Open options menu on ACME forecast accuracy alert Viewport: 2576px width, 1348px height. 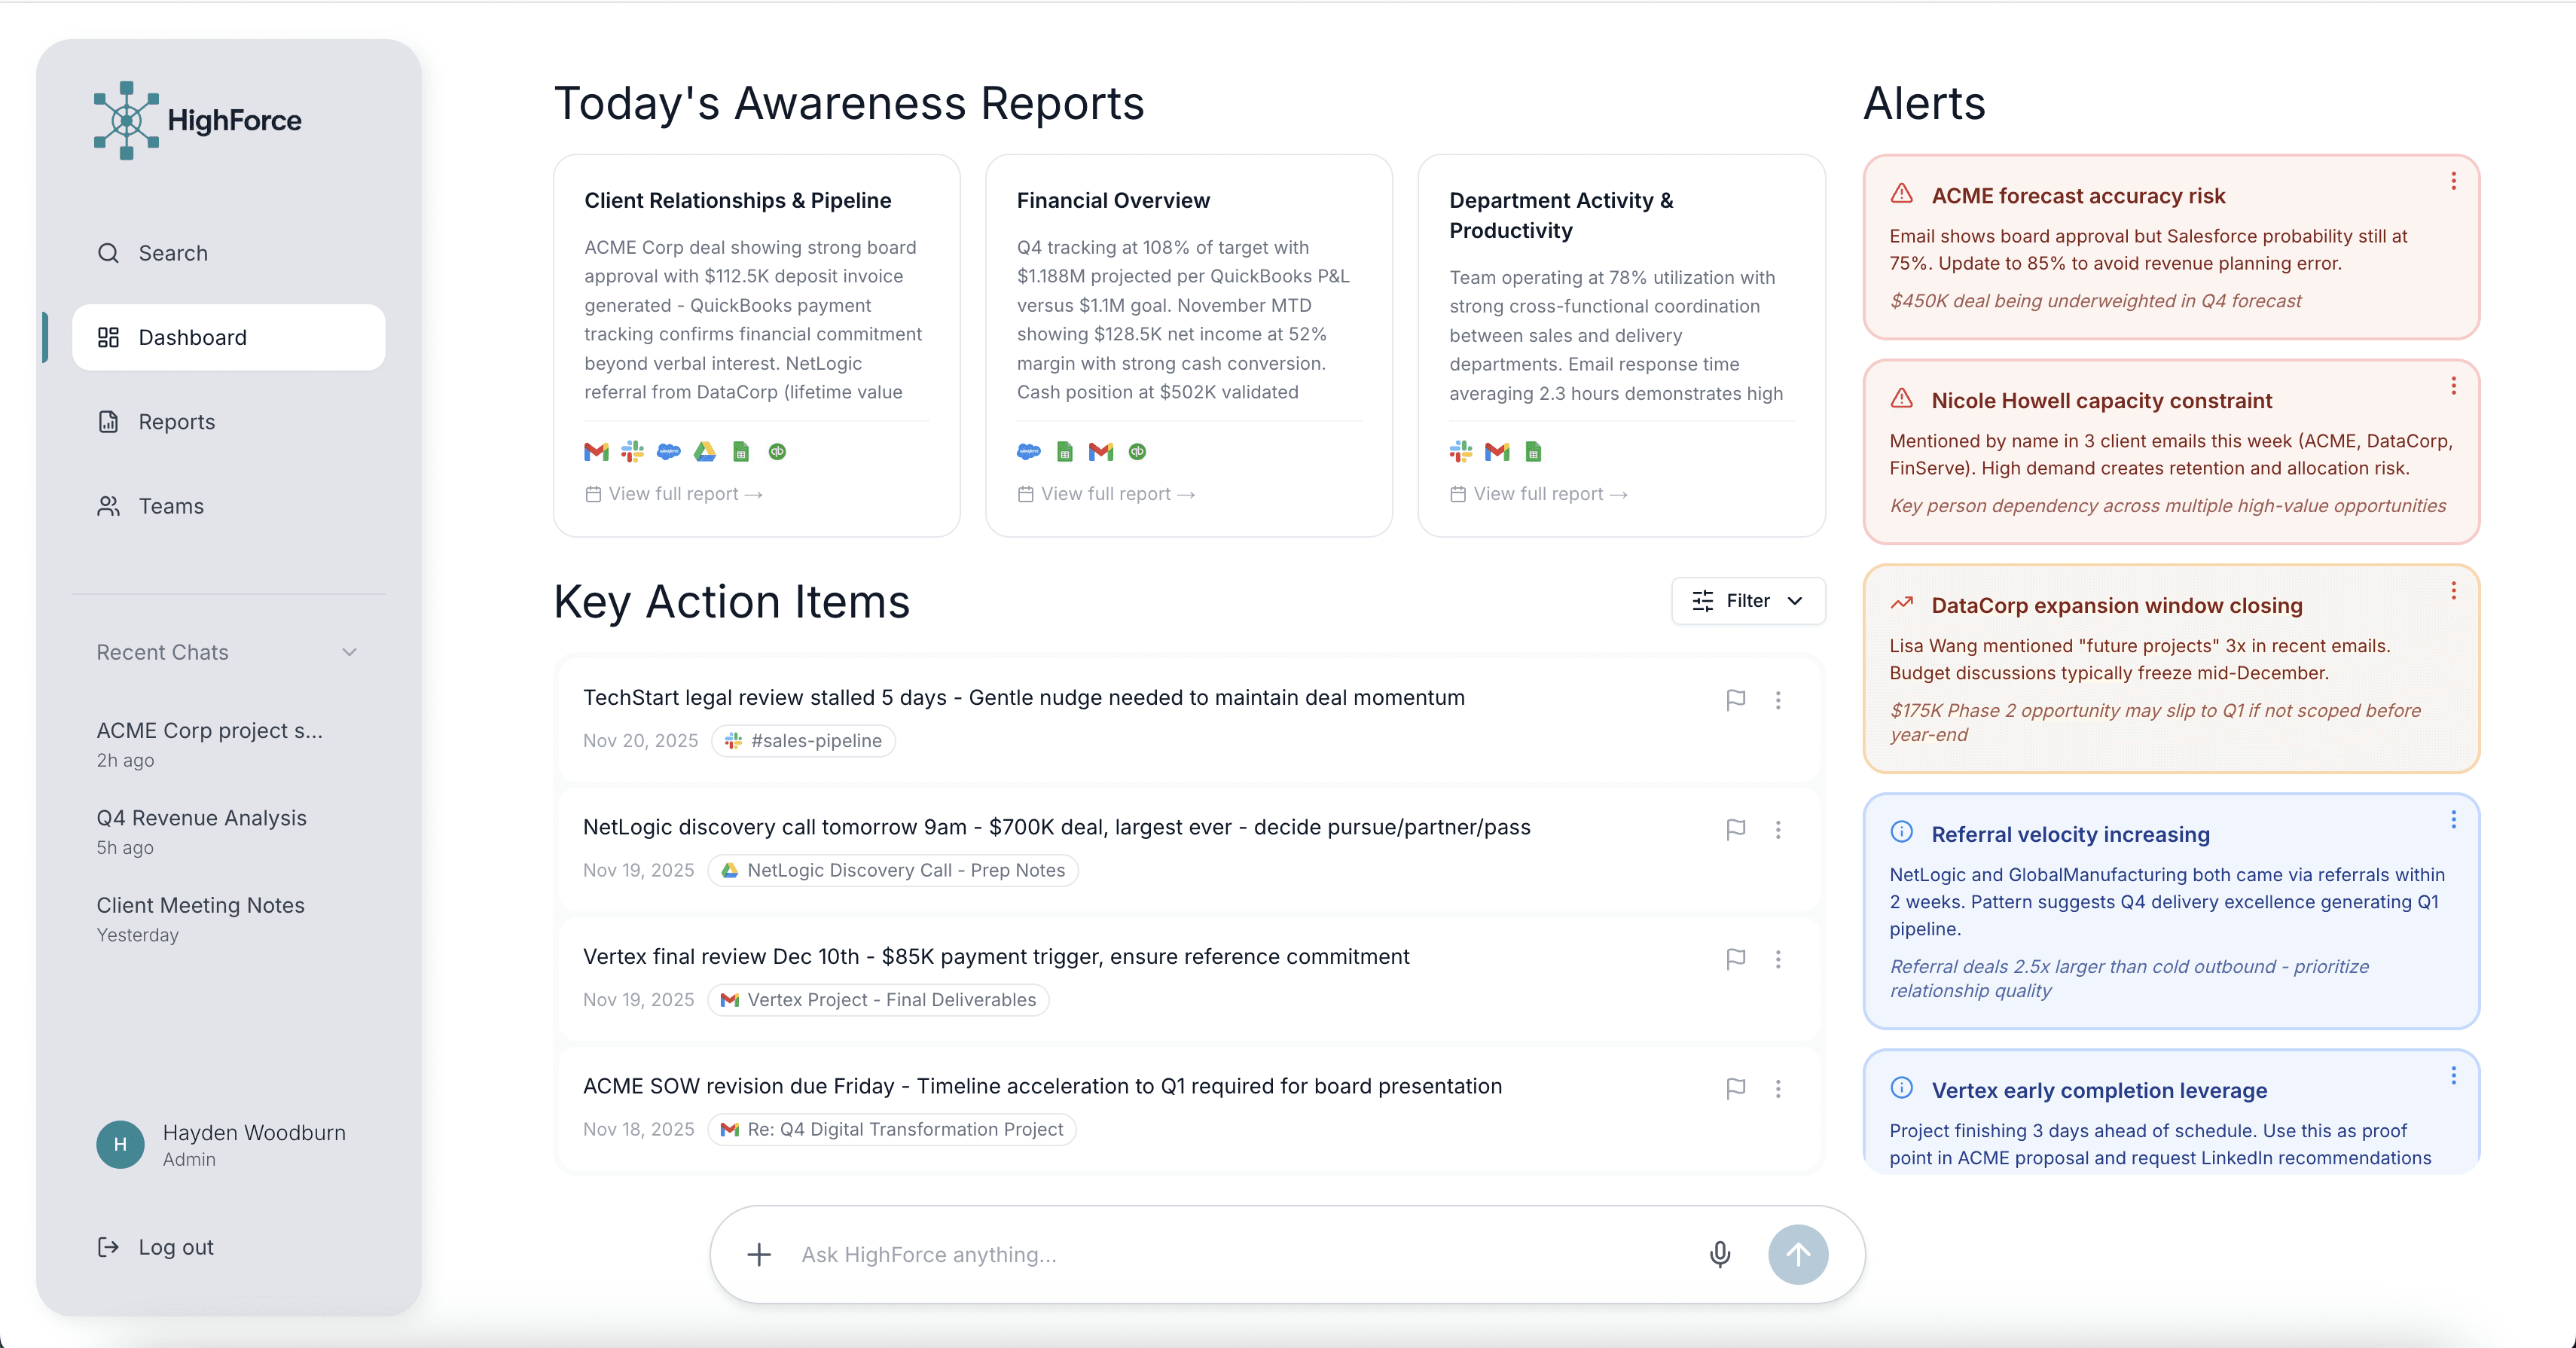coord(2454,181)
